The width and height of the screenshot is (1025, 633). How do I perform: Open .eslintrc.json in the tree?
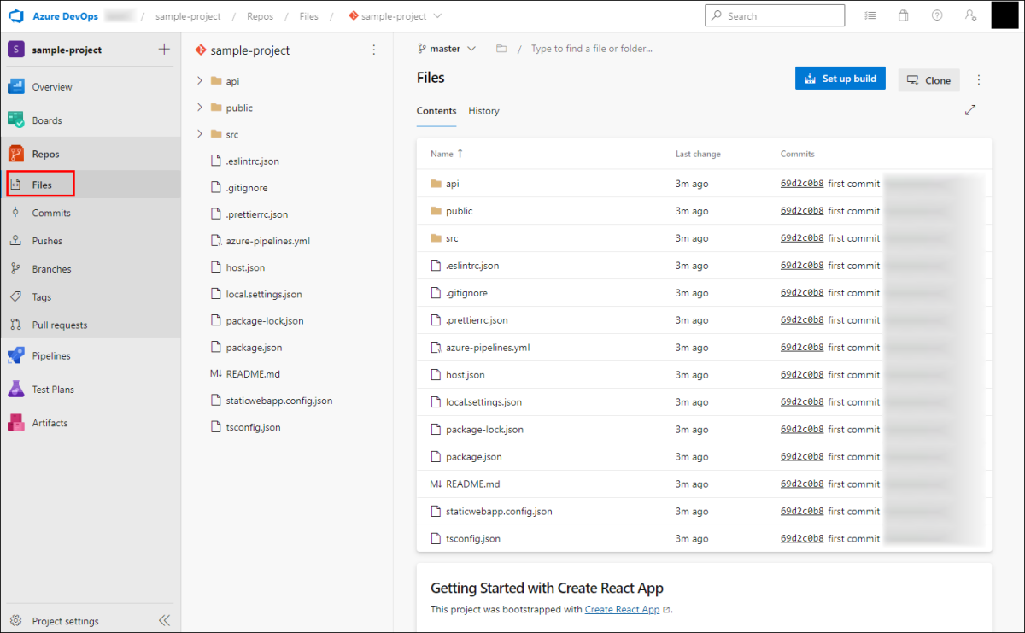252,161
